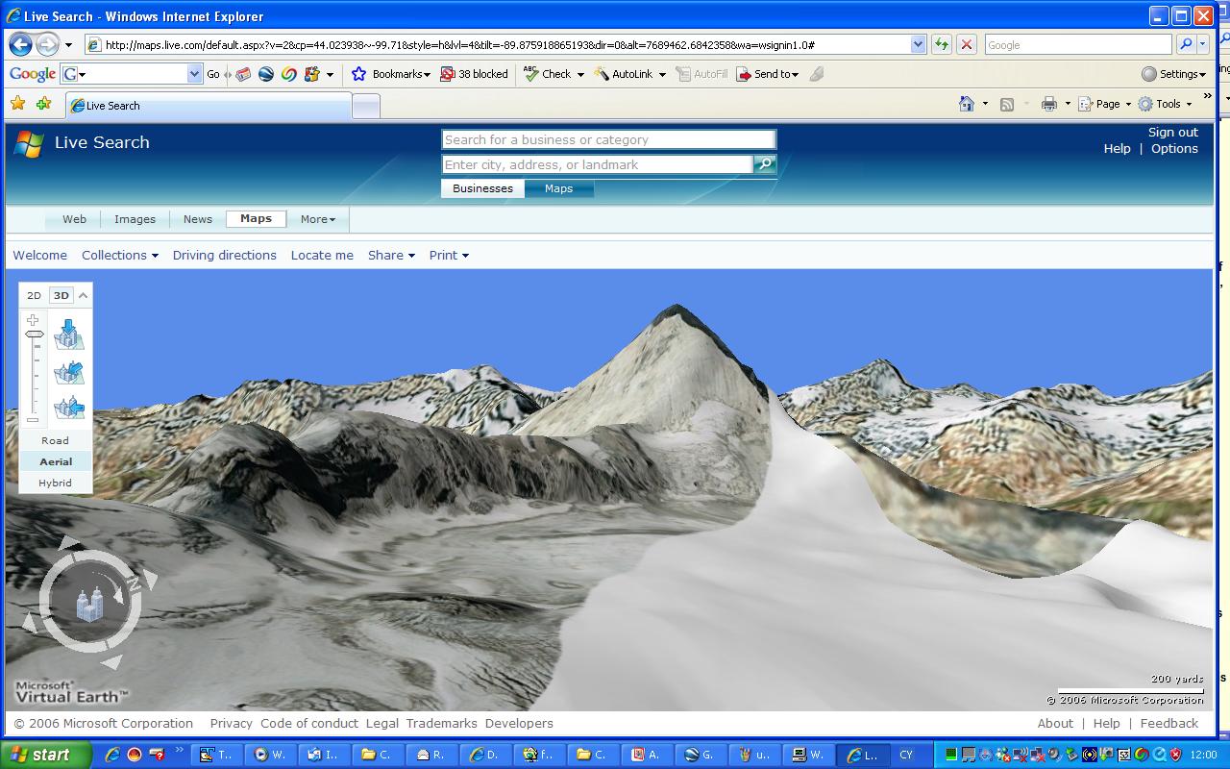Click the browser home icon
Screen dimensions: 1230x769
pyautogui.click(x=967, y=104)
